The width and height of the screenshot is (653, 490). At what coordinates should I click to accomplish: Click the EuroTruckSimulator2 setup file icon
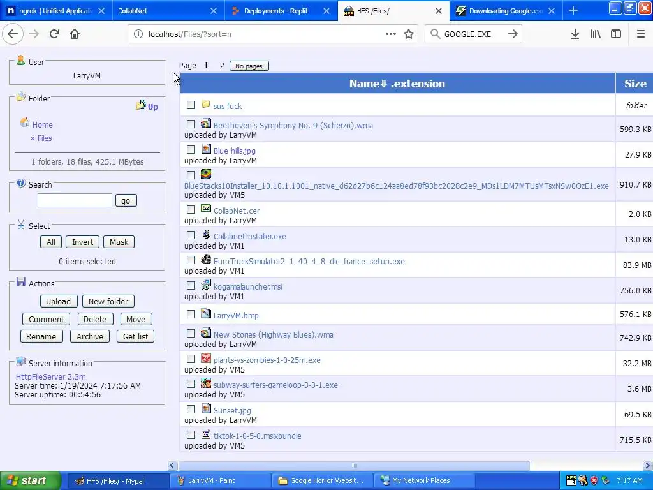click(x=206, y=260)
